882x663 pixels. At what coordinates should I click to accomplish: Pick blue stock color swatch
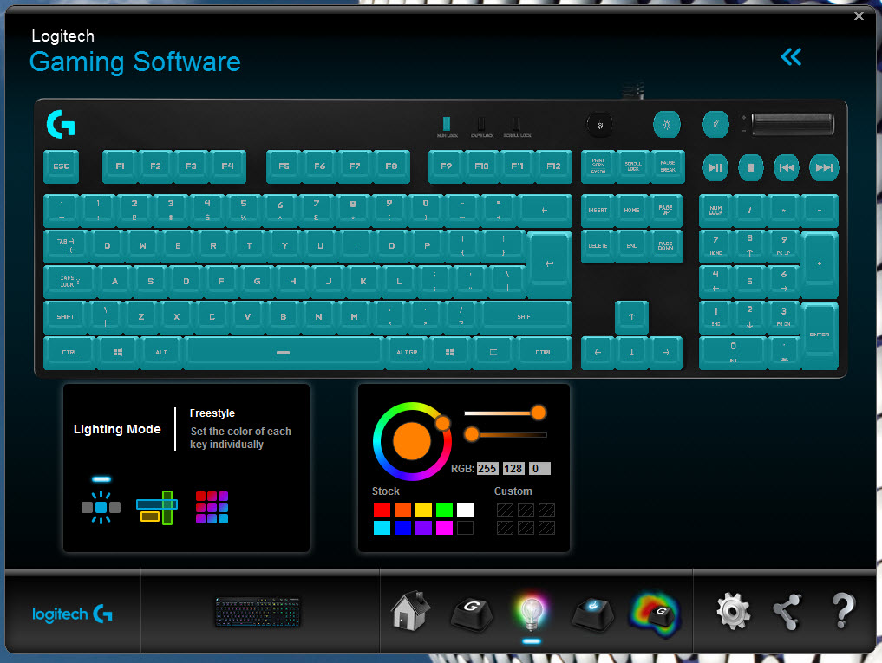tap(402, 528)
